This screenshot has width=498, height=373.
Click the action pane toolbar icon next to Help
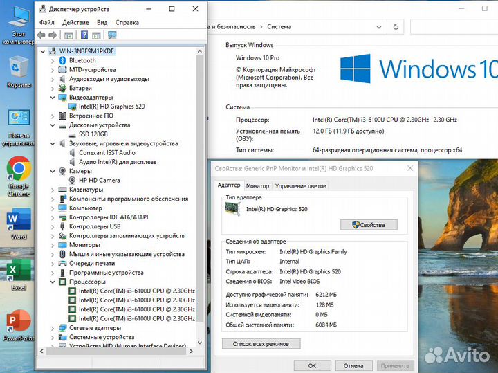pyautogui.click(x=96, y=35)
